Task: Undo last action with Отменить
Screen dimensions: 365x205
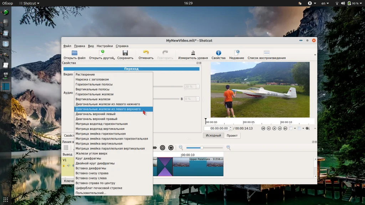Action: pyautogui.click(x=146, y=53)
